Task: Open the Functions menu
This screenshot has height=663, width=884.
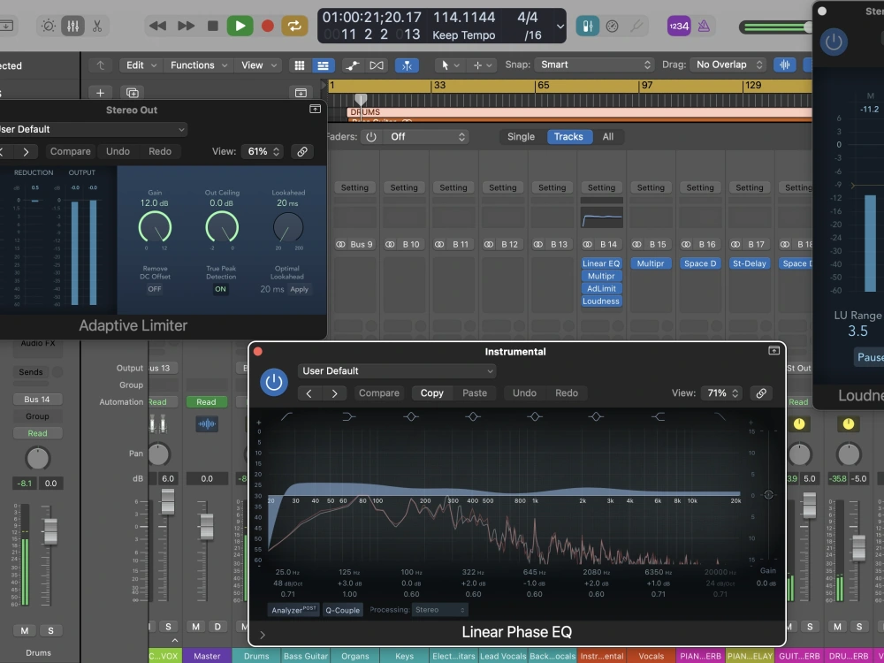Action: (199, 65)
